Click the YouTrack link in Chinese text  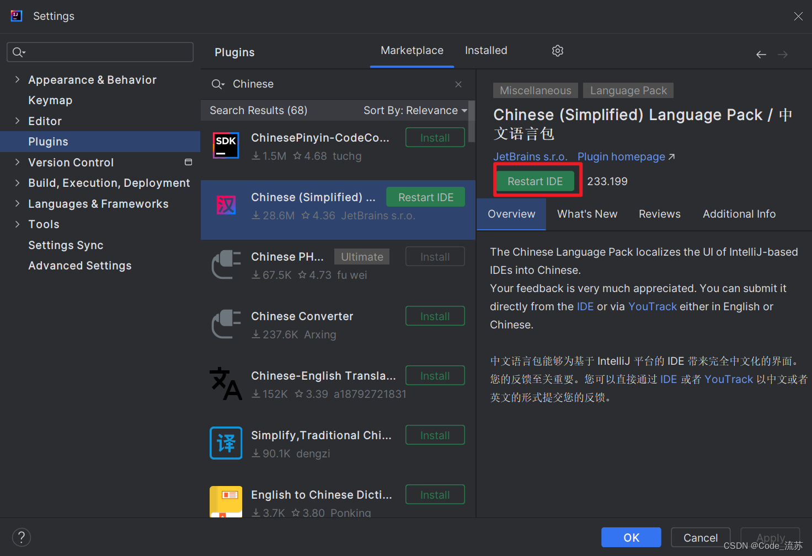(x=729, y=379)
